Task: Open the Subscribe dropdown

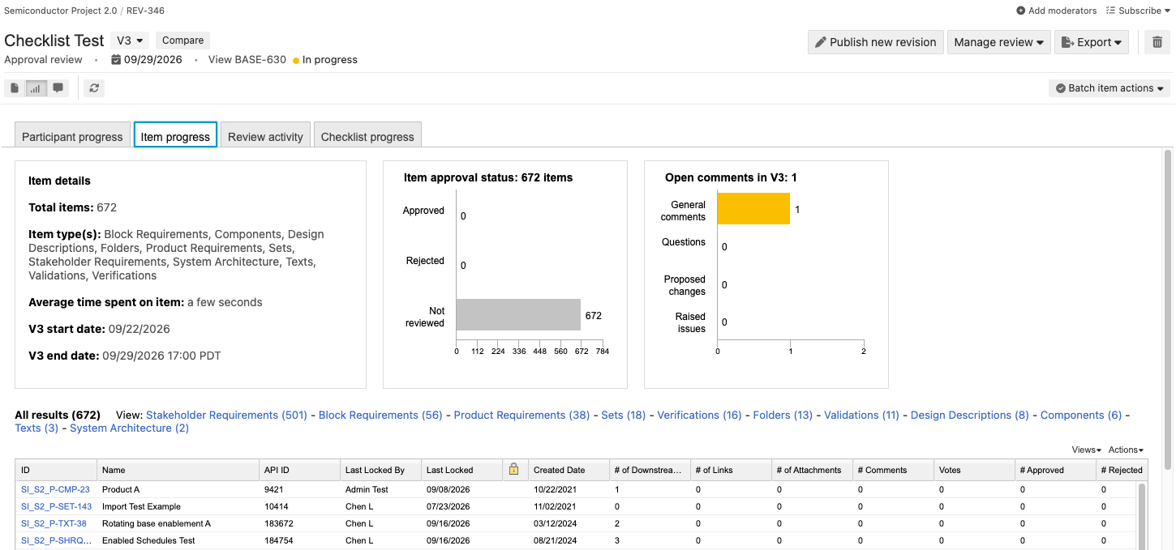Action: 1138,11
